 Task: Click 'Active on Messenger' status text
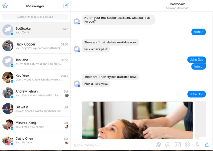coord(177,8)
